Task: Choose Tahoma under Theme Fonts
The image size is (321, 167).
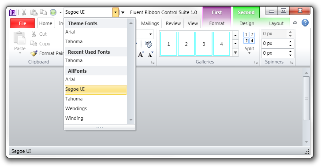Action: pos(96,41)
